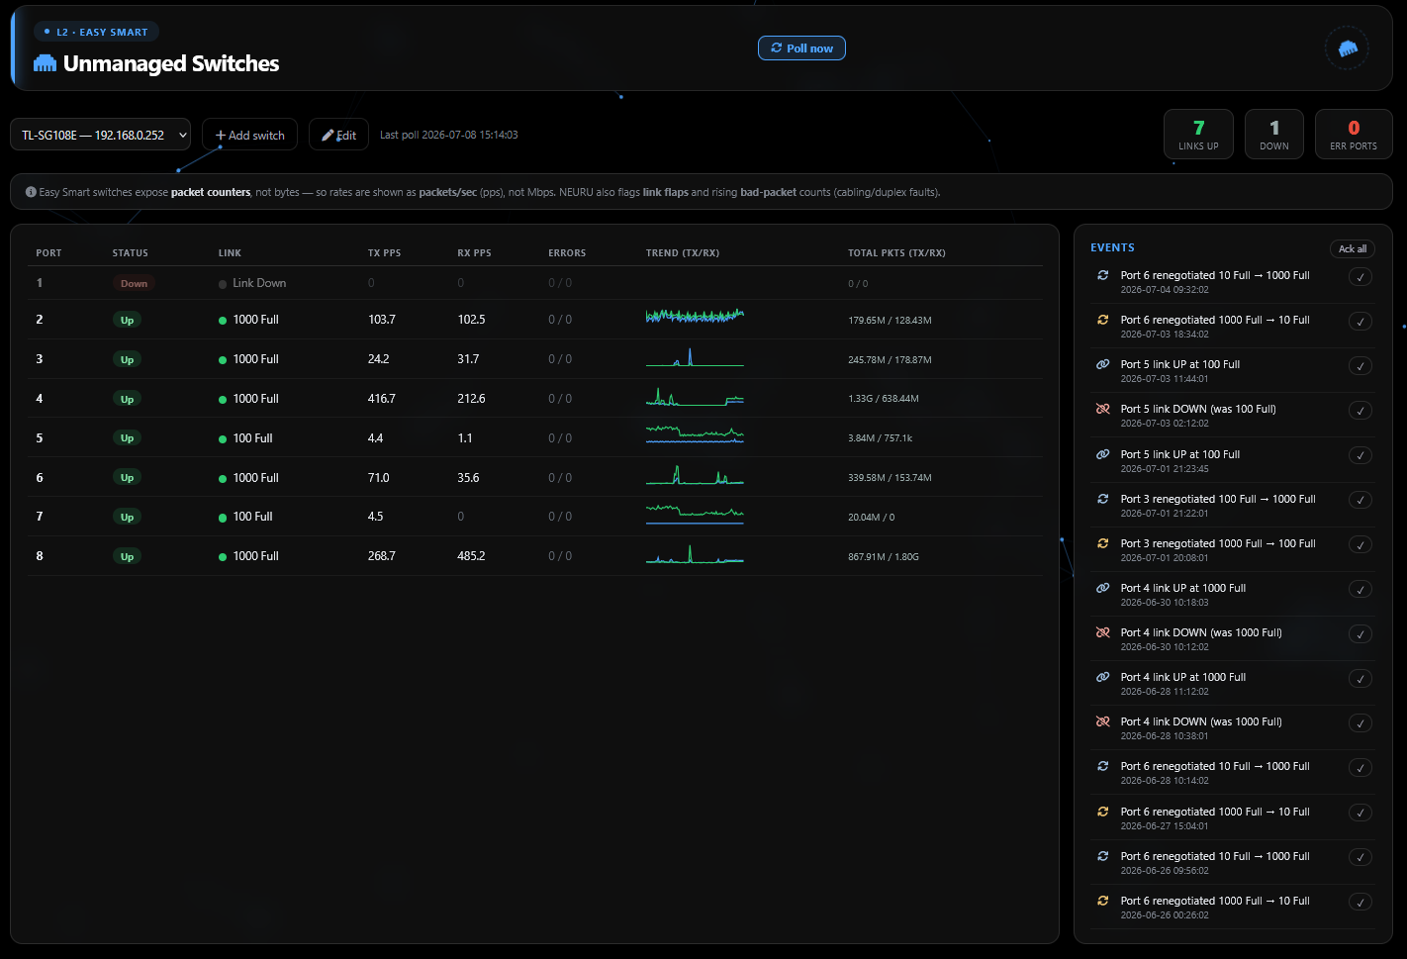Click the TX PPS column header
The image size is (1407, 959).
coord(384,253)
